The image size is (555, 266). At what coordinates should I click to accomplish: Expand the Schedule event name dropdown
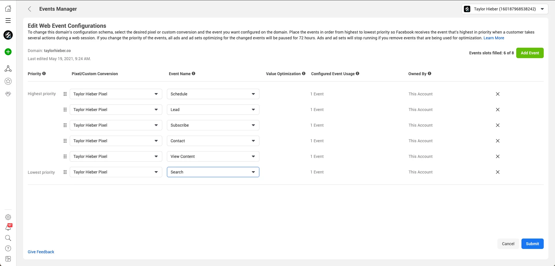[213, 94]
